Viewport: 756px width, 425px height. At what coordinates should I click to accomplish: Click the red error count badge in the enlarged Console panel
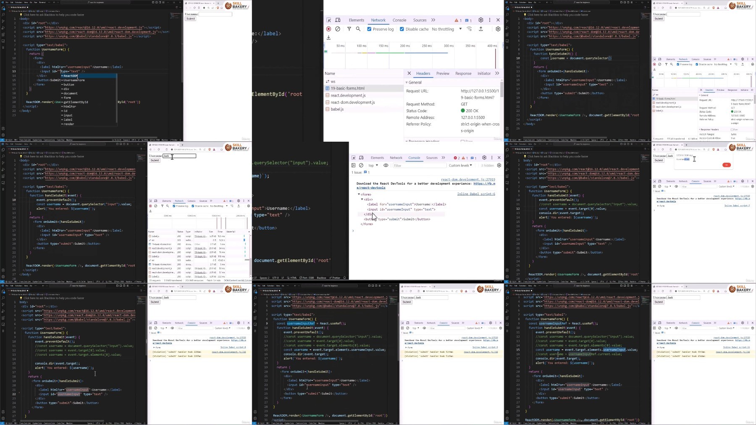[x=457, y=158]
